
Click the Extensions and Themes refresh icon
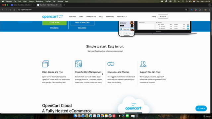111,64
